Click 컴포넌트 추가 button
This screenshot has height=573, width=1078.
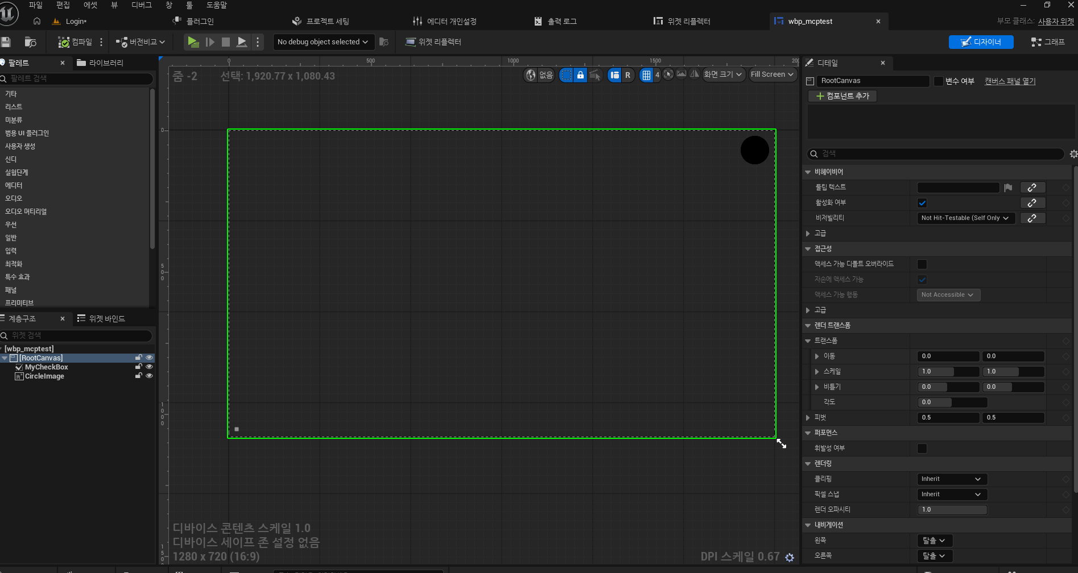(842, 96)
